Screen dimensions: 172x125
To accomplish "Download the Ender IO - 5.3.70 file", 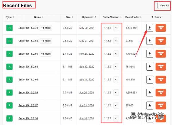I will (150, 28).
